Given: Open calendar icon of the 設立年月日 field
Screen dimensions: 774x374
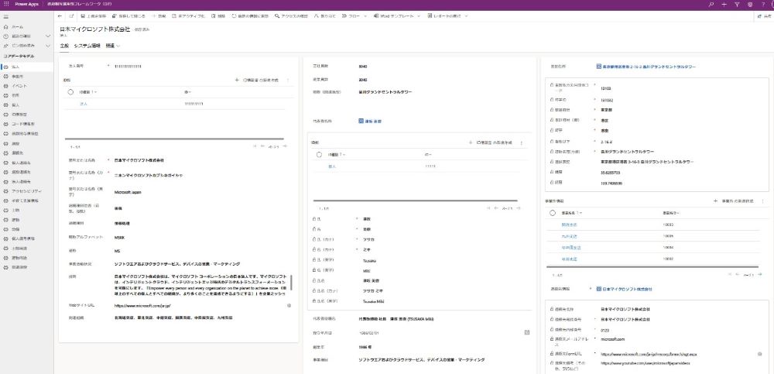Looking at the screenshot, I should pyautogui.click(x=526, y=332).
